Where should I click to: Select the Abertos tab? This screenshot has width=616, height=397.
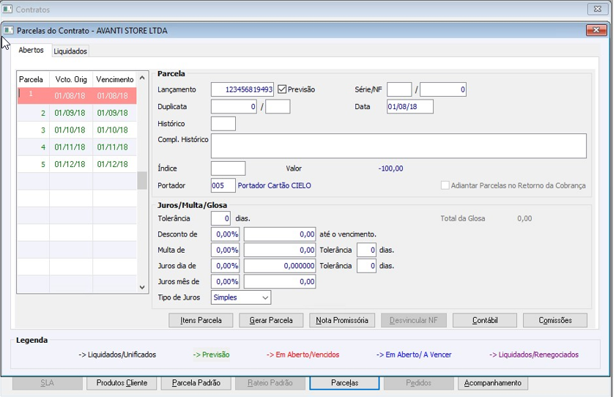point(31,51)
